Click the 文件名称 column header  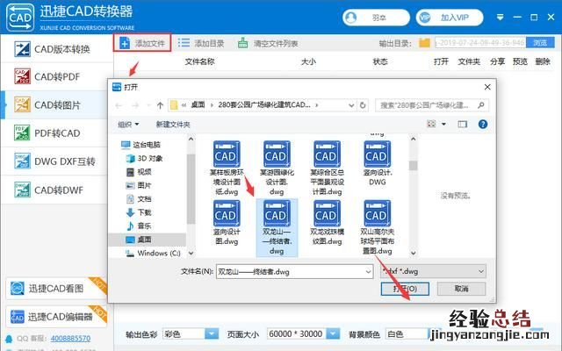point(199,61)
